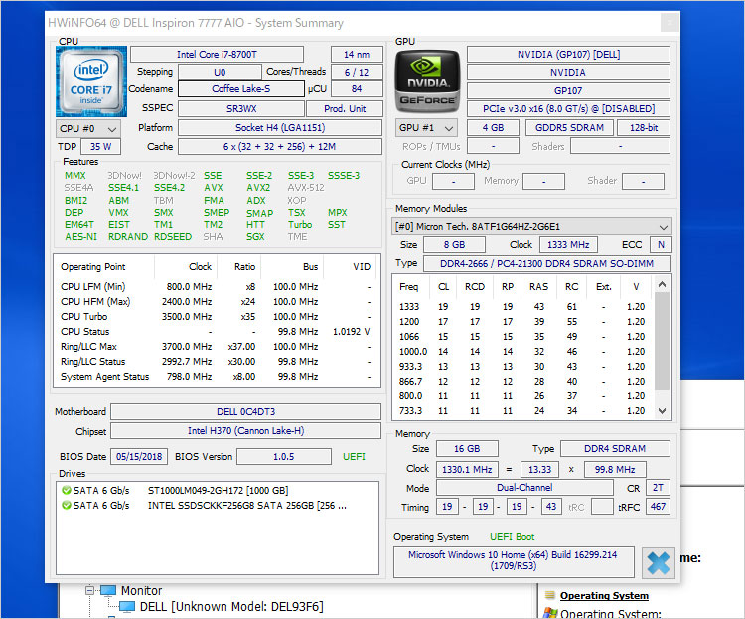The width and height of the screenshot is (745, 619).
Task: Click the CR 2T field
Action: click(x=658, y=487)
